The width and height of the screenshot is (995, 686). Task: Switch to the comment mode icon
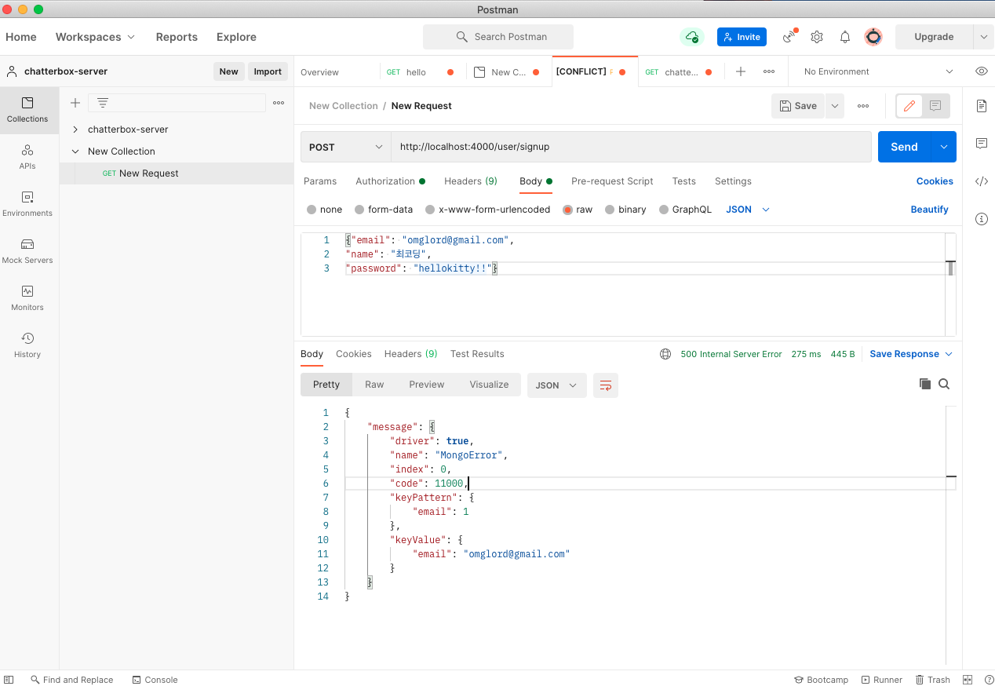tap(935, 106)
